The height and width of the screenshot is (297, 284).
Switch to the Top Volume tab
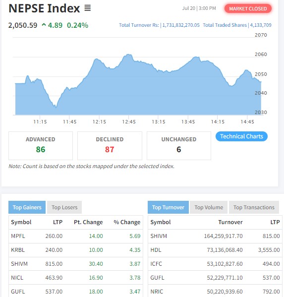[x=209, y=207]
